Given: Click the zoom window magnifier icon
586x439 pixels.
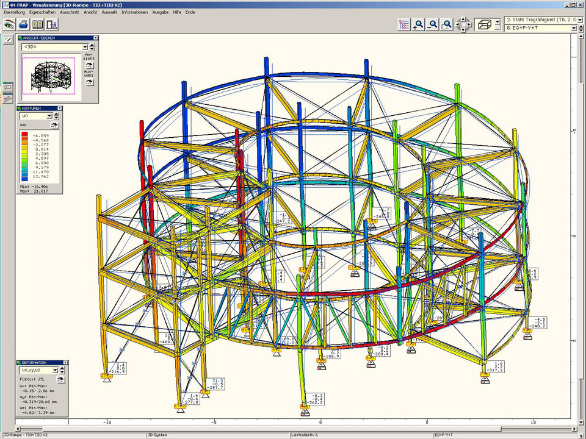Looking at the screenshot, I should [x=447, y=25].
